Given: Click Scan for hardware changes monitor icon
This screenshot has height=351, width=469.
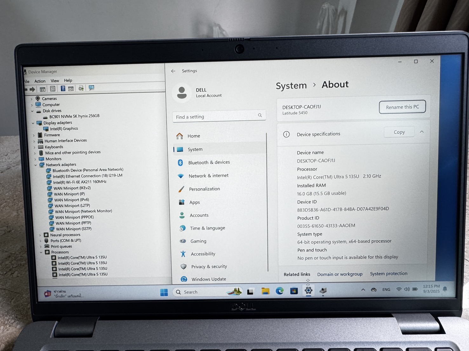Looking at the screenshot, I should [91, 88].
